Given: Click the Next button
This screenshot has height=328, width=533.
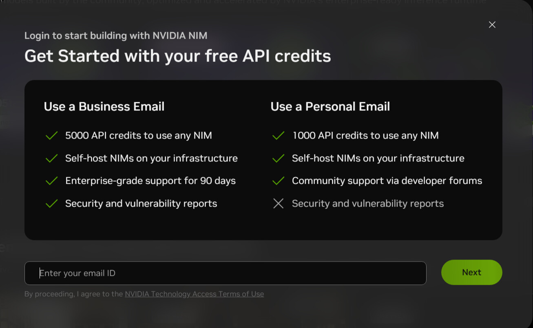Looking at the screenshot, I should point(471,272).
